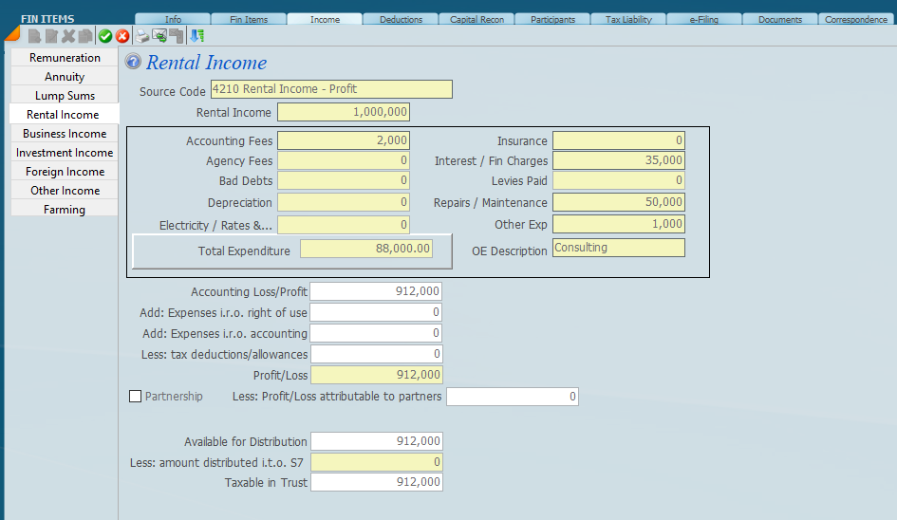Select Farming in the sidebar
Viewport: 897px width, 520px height.
point(65,210)
